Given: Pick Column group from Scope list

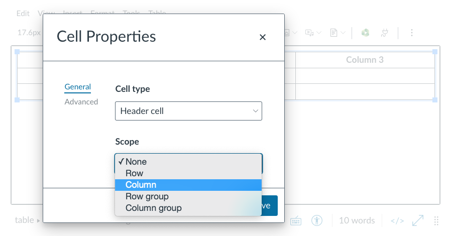Looking at the screenshot, I should pyautogui.click(x=188, y=208).
